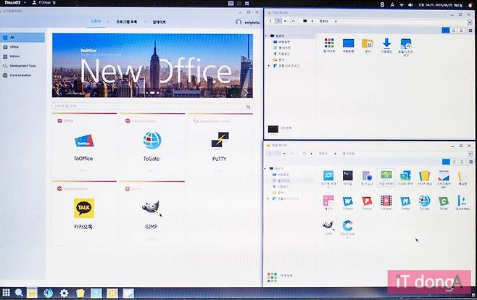Click back arrow in upper file manager

(x=270, y=21)
